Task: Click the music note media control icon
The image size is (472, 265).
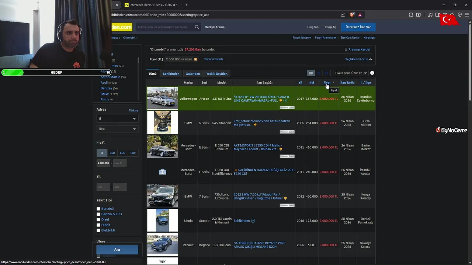Action: [x=430, y=15]
